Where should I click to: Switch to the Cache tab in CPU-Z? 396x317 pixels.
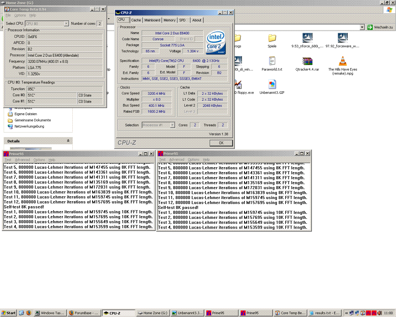click(x=136, y=20)
